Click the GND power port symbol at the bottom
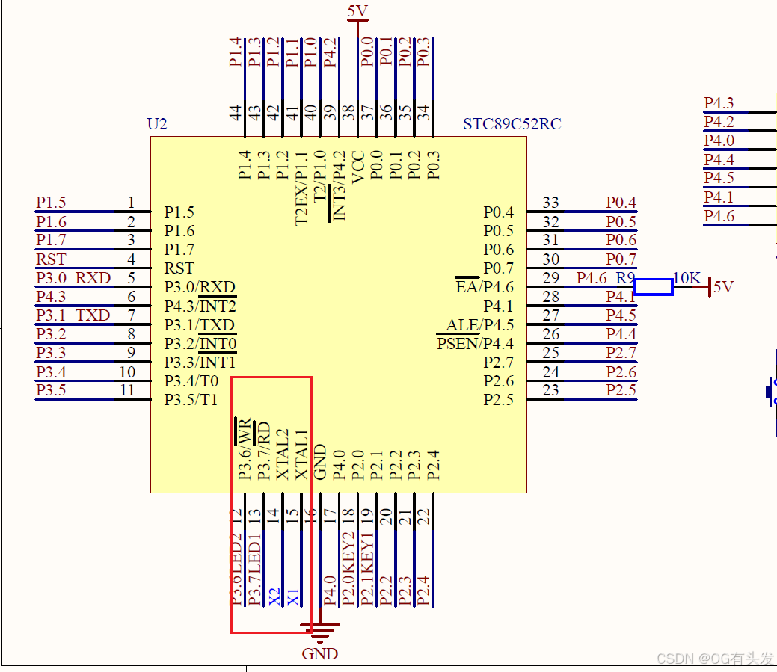This screenshot has height=672, width=777. point(320,633)
